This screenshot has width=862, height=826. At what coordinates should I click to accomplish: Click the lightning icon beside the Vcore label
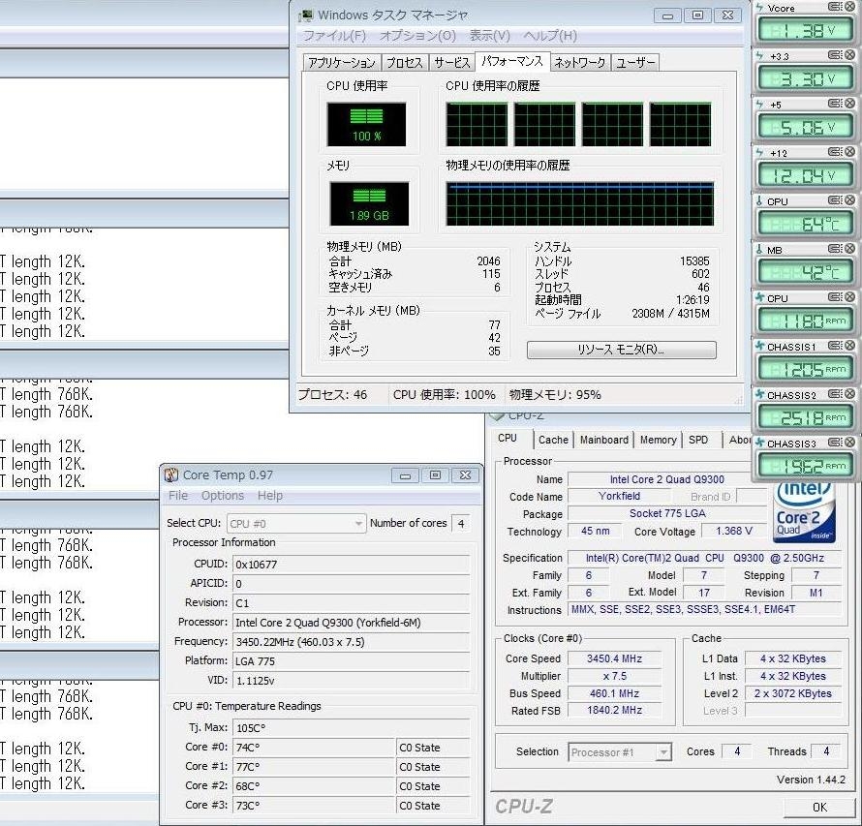pos(759,8)
